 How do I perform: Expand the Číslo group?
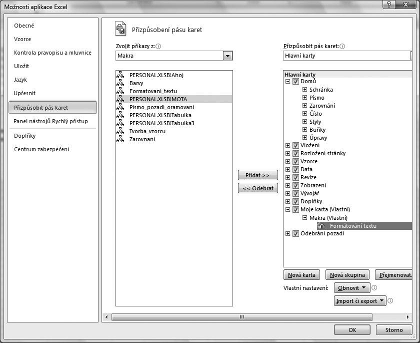tap(304, 114)
